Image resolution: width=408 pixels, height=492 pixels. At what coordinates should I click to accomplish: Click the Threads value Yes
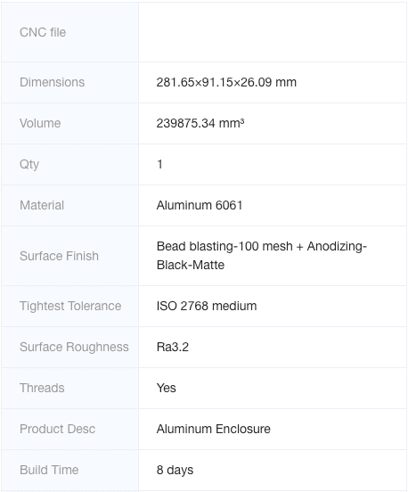click(x=167, y=388)
